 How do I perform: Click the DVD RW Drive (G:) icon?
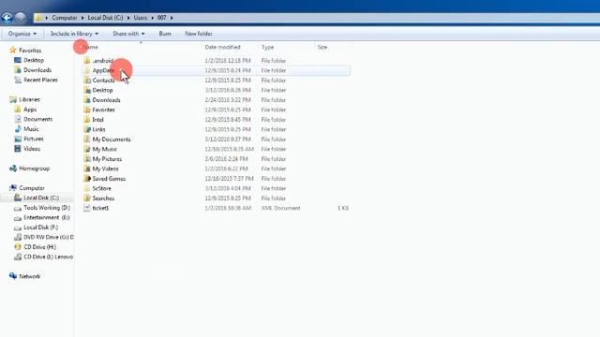click(18, 237)
